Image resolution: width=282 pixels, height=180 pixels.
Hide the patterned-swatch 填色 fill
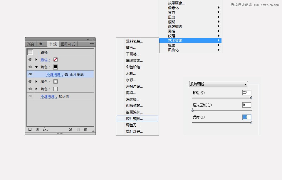(30, 81)
